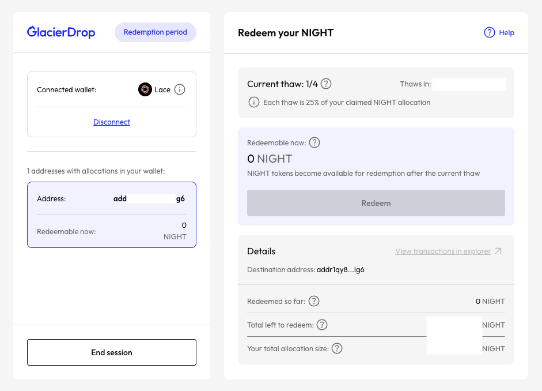Click the greyed Redeem button
The image size is (542, 391).
pos(376,203)
